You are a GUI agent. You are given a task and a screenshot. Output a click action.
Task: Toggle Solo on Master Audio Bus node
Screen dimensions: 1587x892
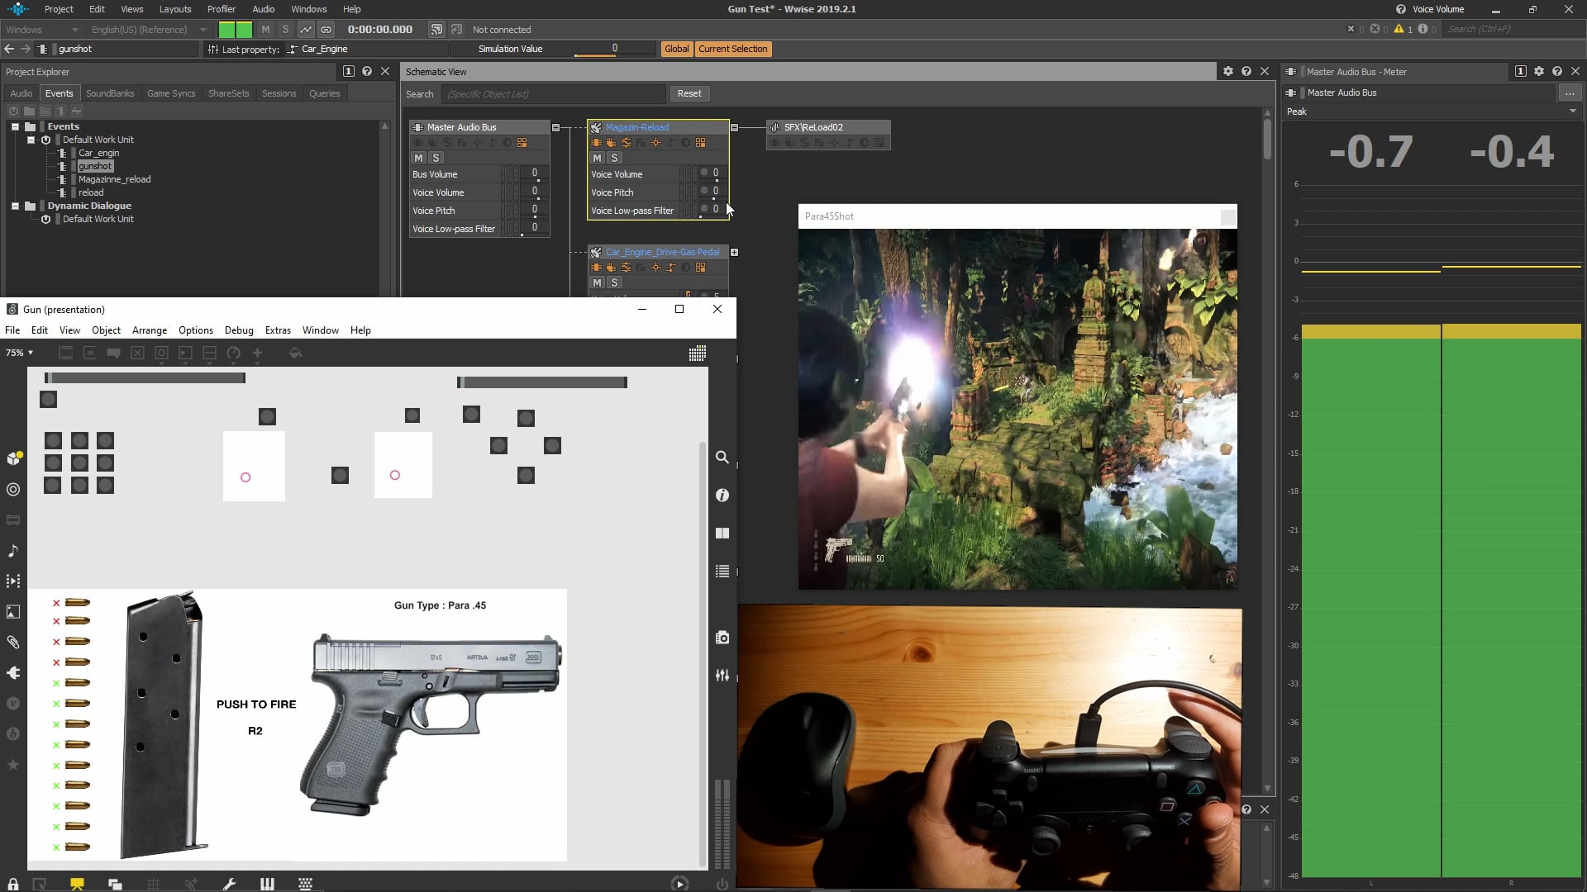click(x=436, y=158)
